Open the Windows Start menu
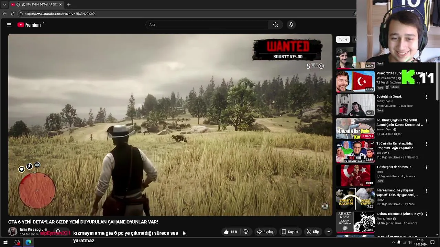 pos(5,243)
